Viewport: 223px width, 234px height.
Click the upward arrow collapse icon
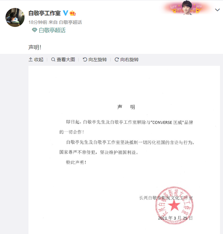(x=31, y=60)
